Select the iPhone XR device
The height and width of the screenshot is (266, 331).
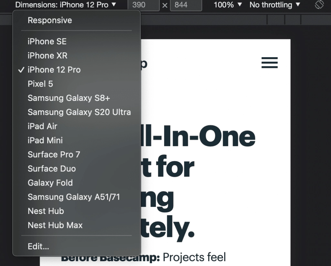pyautogui.click(x=48, y=55)
